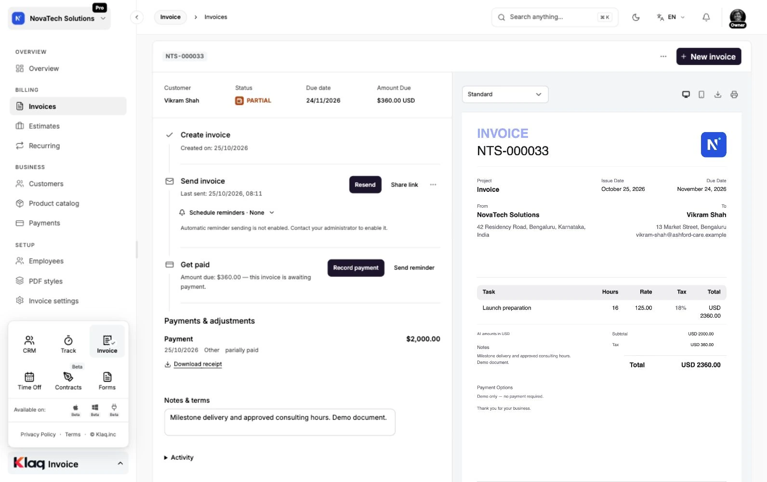Toggle dark mode moon icon
This screenshot has width=767, height=482.
click(x=635, y=17)
